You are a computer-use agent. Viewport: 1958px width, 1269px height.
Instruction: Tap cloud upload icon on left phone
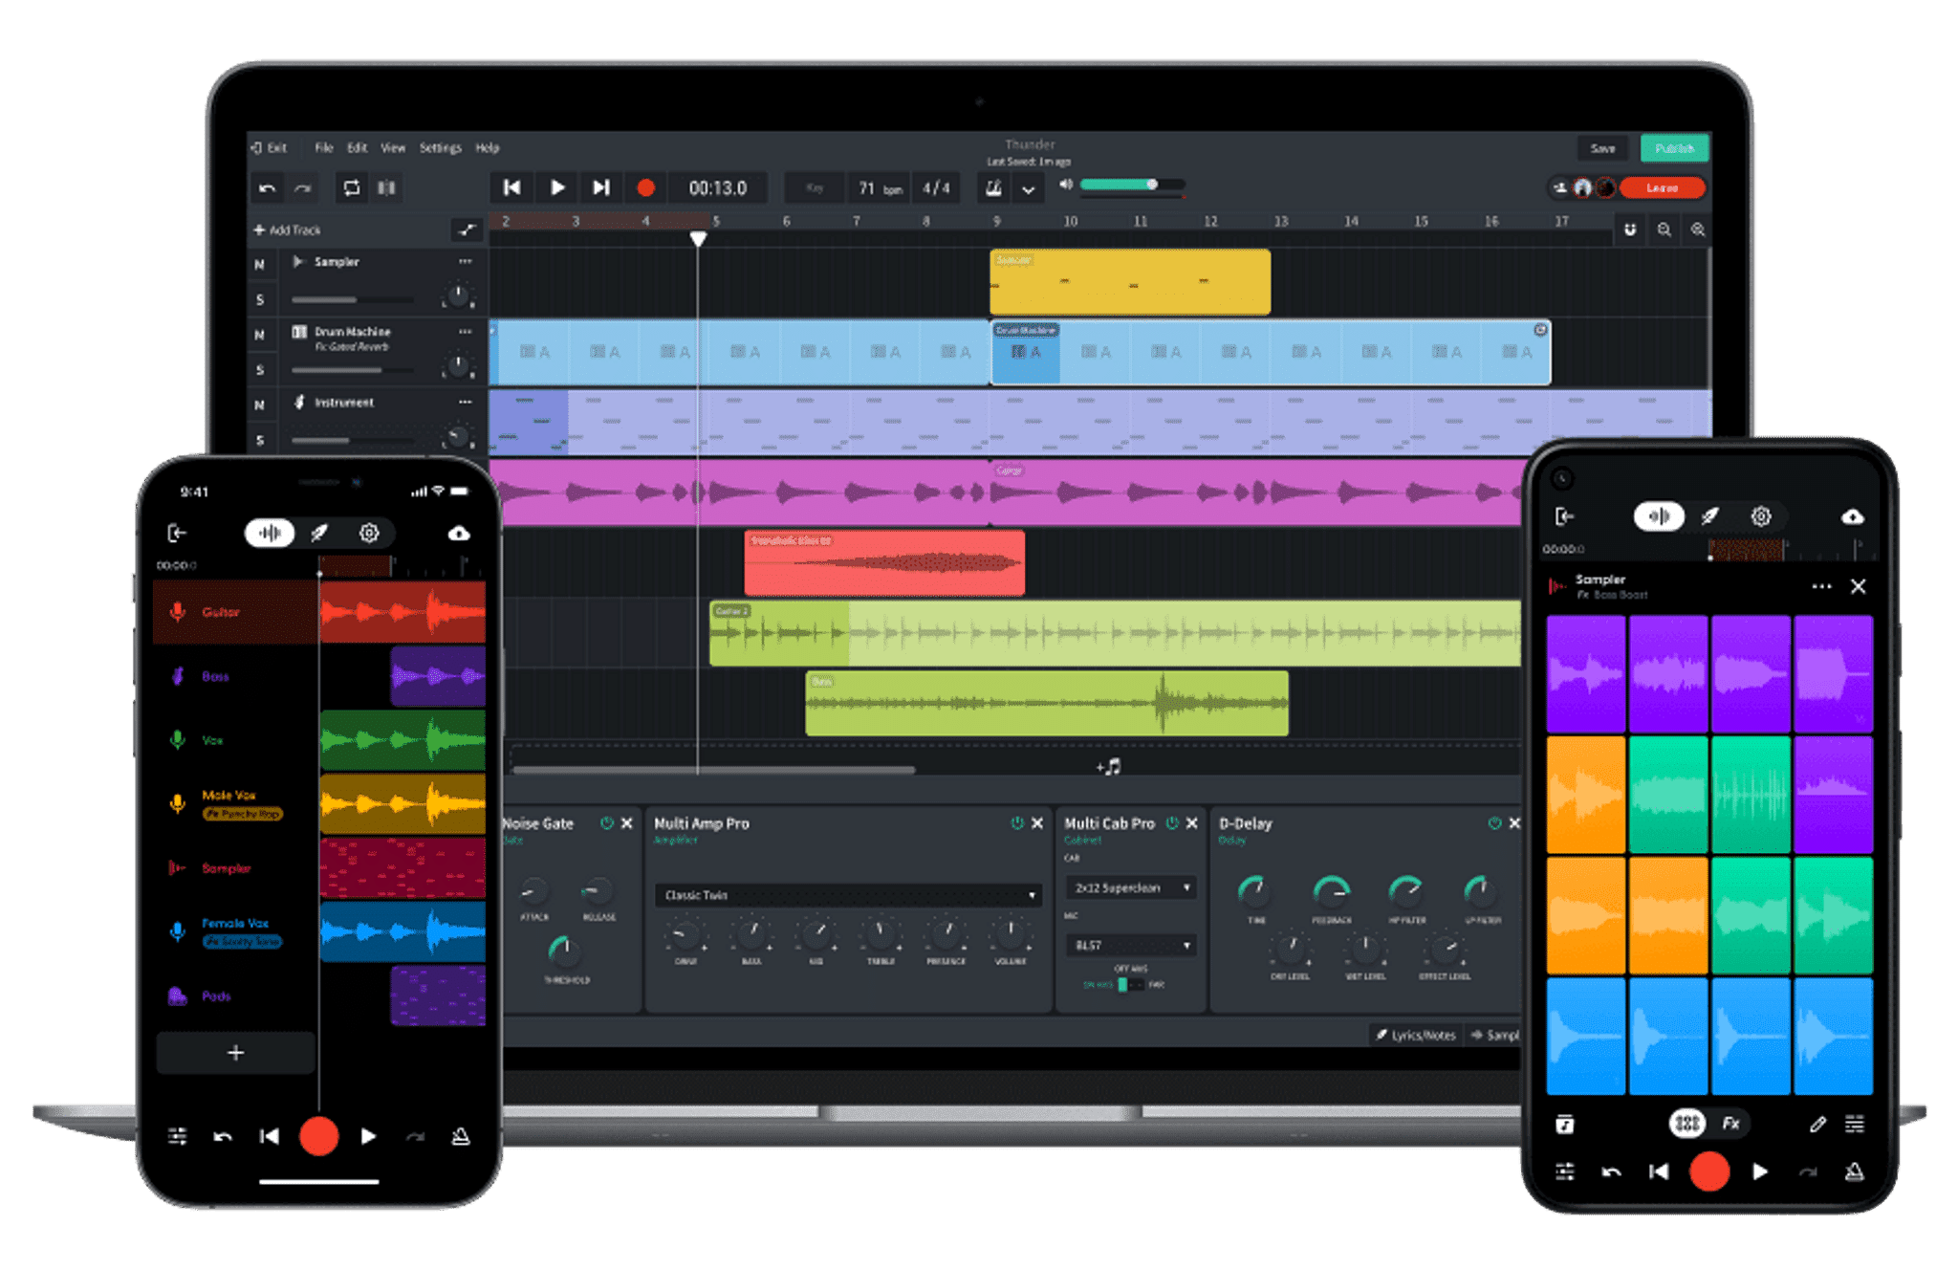[x=459, y=533]
